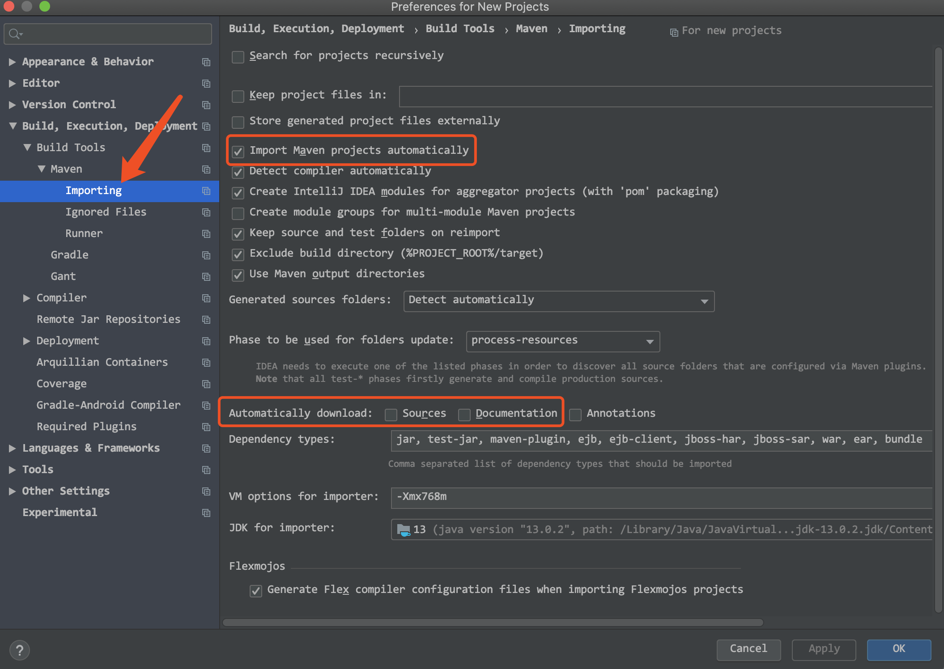This screenshot has width=944, height=669.
Task: Enable automatic Sources download checkbox
Action: [x=391, y=415]
